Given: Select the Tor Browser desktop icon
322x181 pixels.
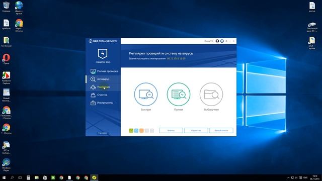Looking at the screenshot, I should (6, 42).
